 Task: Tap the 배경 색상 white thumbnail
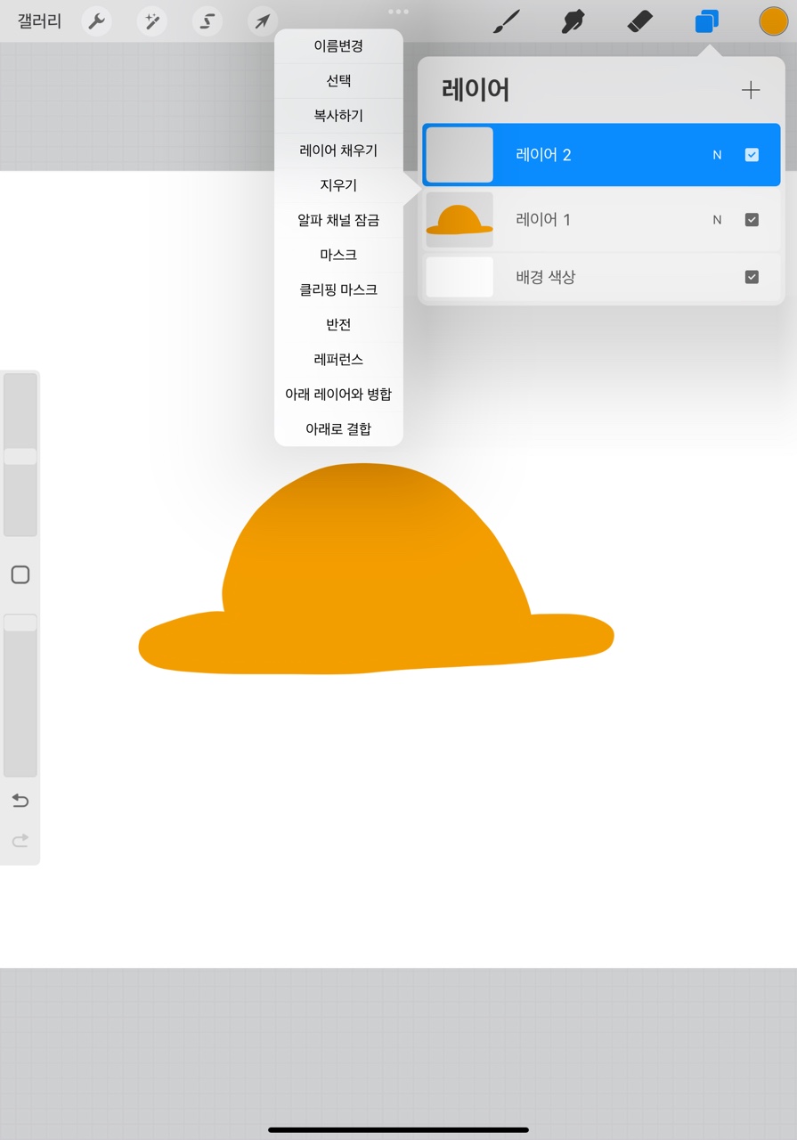tap(459, 277)
